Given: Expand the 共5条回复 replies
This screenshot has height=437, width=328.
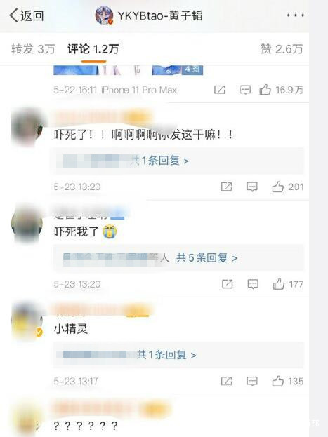Looking at the screenshot, I should (207, 258).
